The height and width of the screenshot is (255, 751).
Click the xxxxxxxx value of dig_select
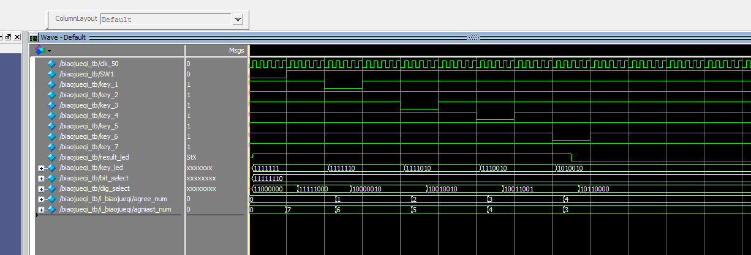click(x=201, y=188)
